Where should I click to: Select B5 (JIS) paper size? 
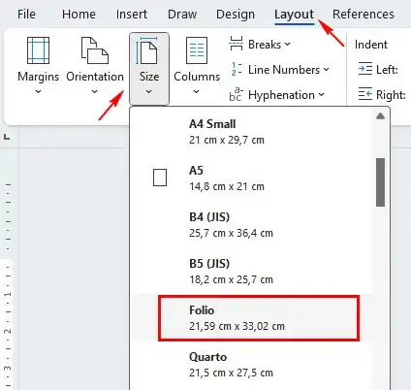(251, 272)
